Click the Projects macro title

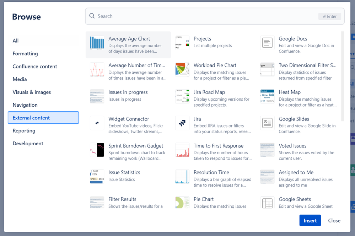click(x=203, y=39)
